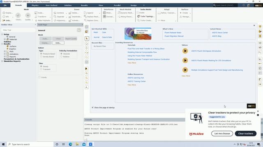Click Replace Zone in Zones group
This screenshot has width=263, height=147.
(91, 20)
